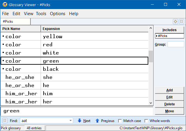Click the Glossary Viewer app icon in title bar
Screen dimensions: 186x131
click(4, 4)
